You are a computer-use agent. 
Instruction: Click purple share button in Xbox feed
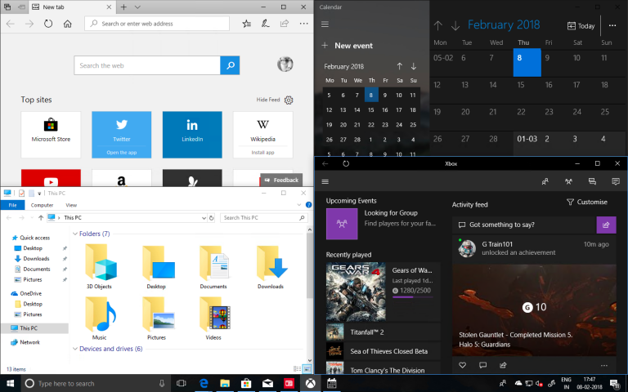click(x=606, y=225)
